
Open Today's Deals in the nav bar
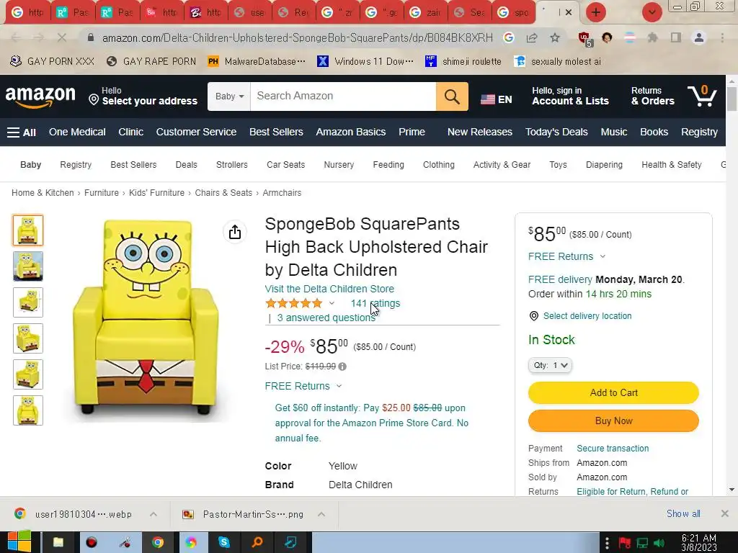556,132
